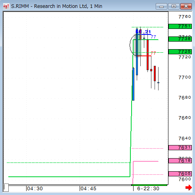Minimize the S.RIMM chart window

point(161,6)
